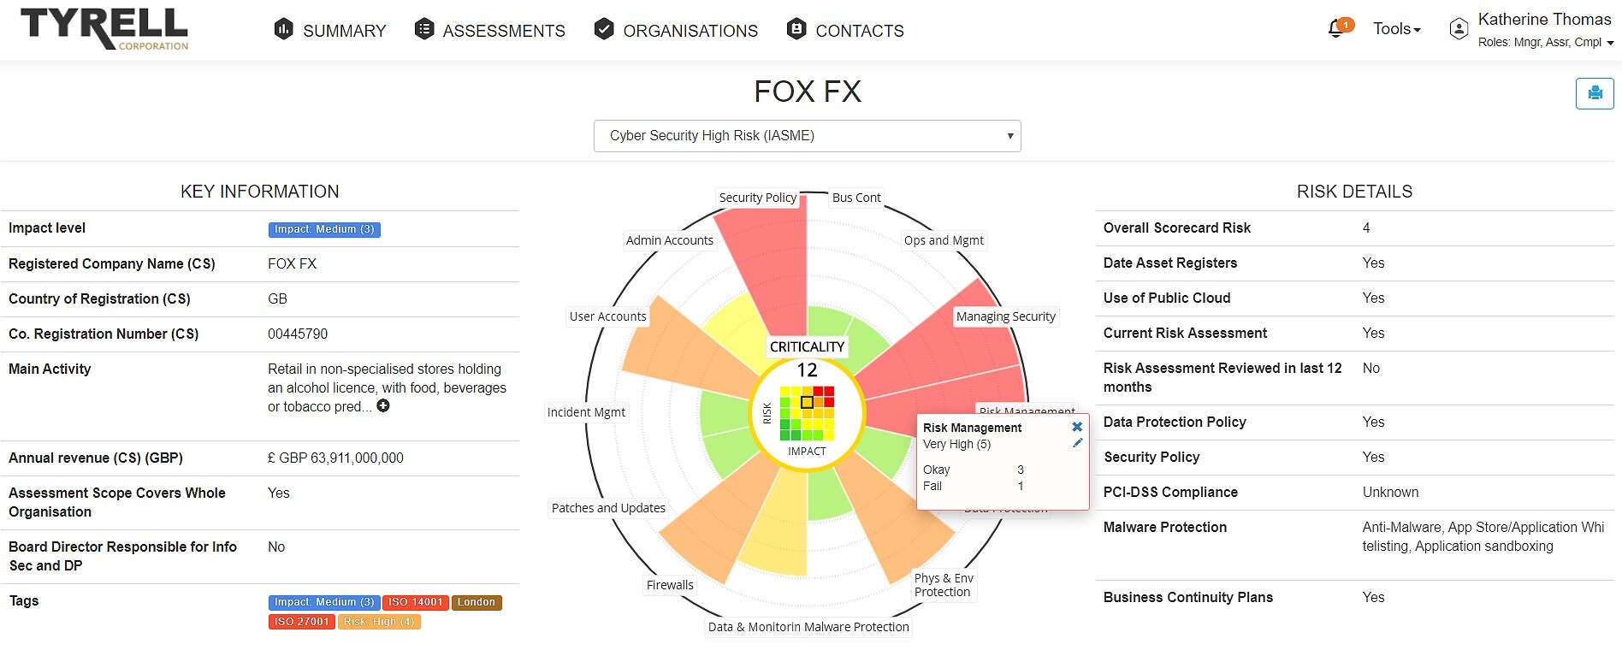Click the Phys & Env Protection chart label

click(944, 585)
